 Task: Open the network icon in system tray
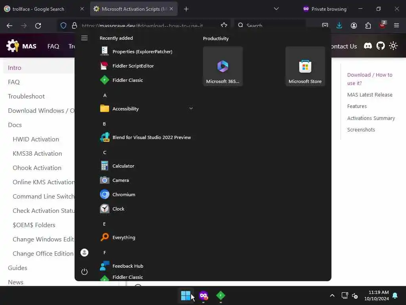click(345, 295)
